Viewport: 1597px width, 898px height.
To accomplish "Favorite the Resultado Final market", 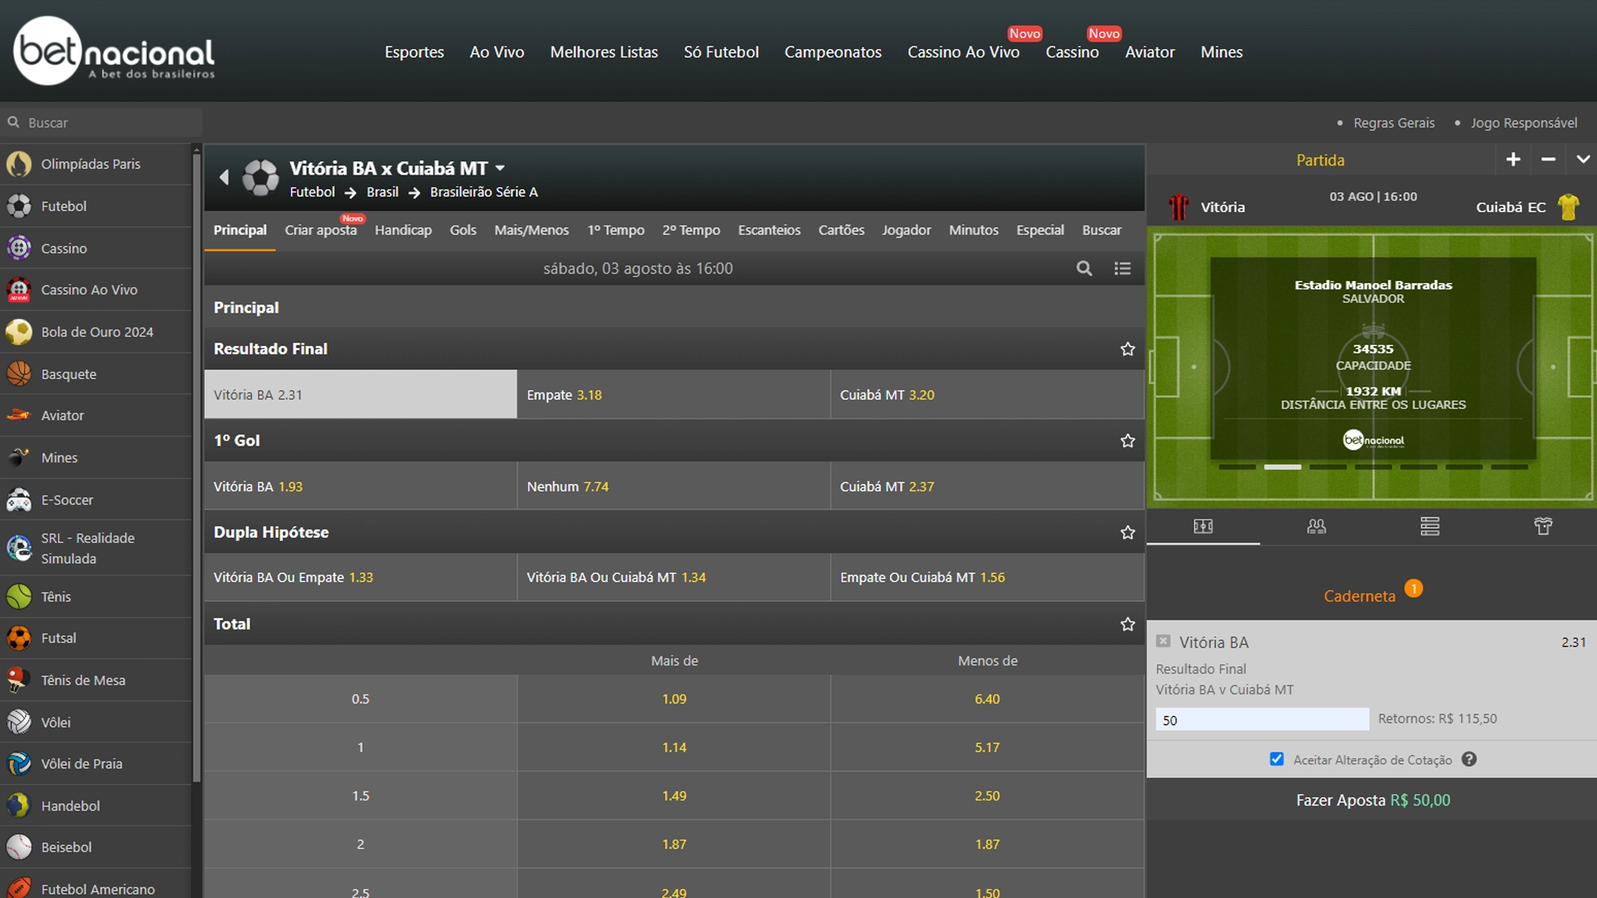I will [1127, 349].
